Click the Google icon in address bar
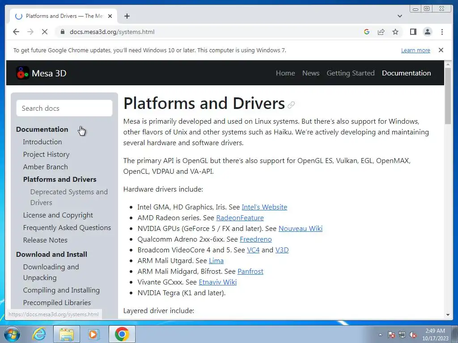 click(367, 32)
